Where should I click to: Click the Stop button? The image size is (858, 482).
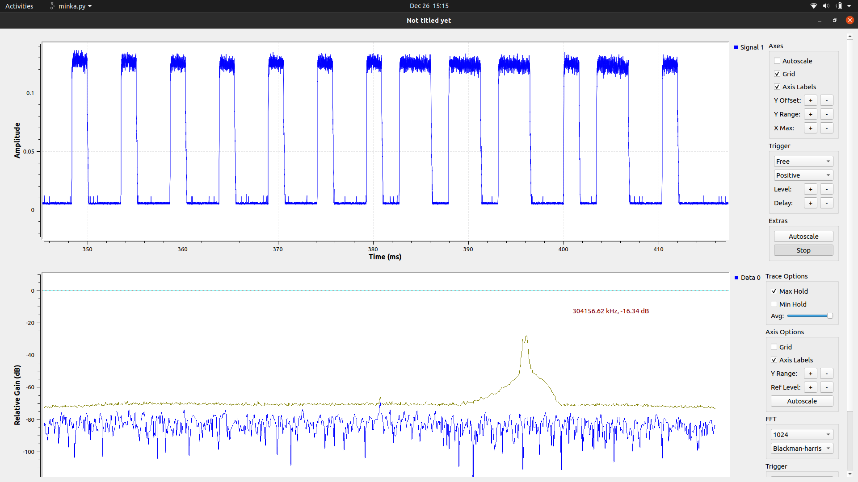[803, 249]
